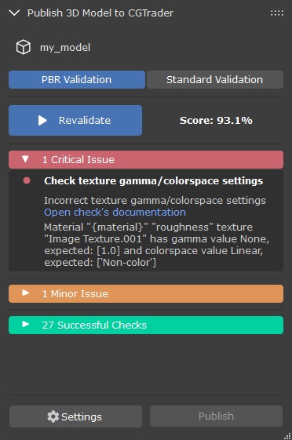Expand the 27 Successful Checks section

click(x=146, y=325)
